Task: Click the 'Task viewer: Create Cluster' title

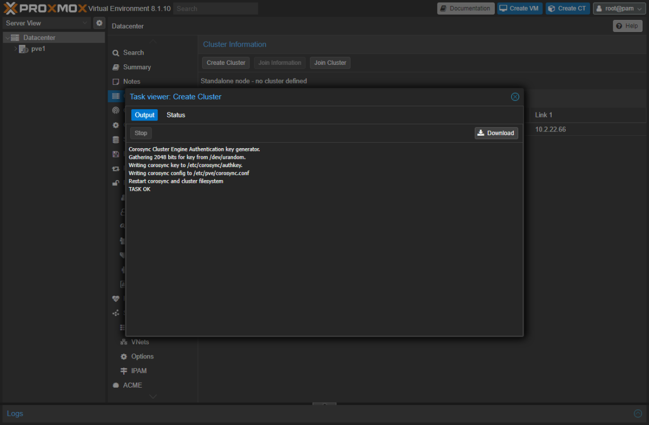Action: pos(176,97)
